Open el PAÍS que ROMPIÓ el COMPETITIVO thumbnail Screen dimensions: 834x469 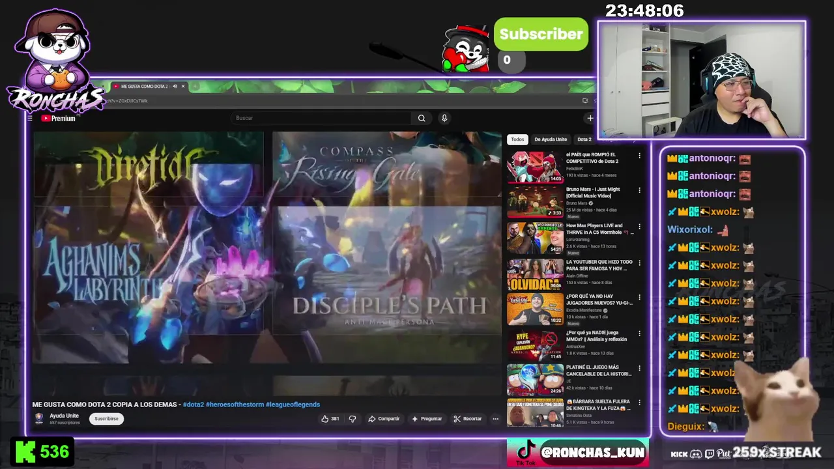(x=535, y=167)
